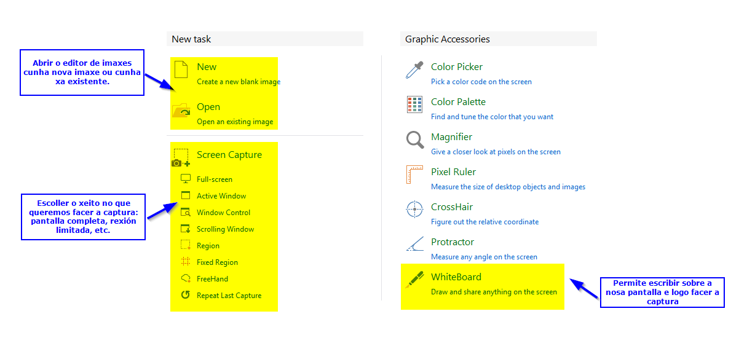Choose Scrolling Window capture
Image resolution: width=747 pixels, height=346 pixels.
pos(225,229)
